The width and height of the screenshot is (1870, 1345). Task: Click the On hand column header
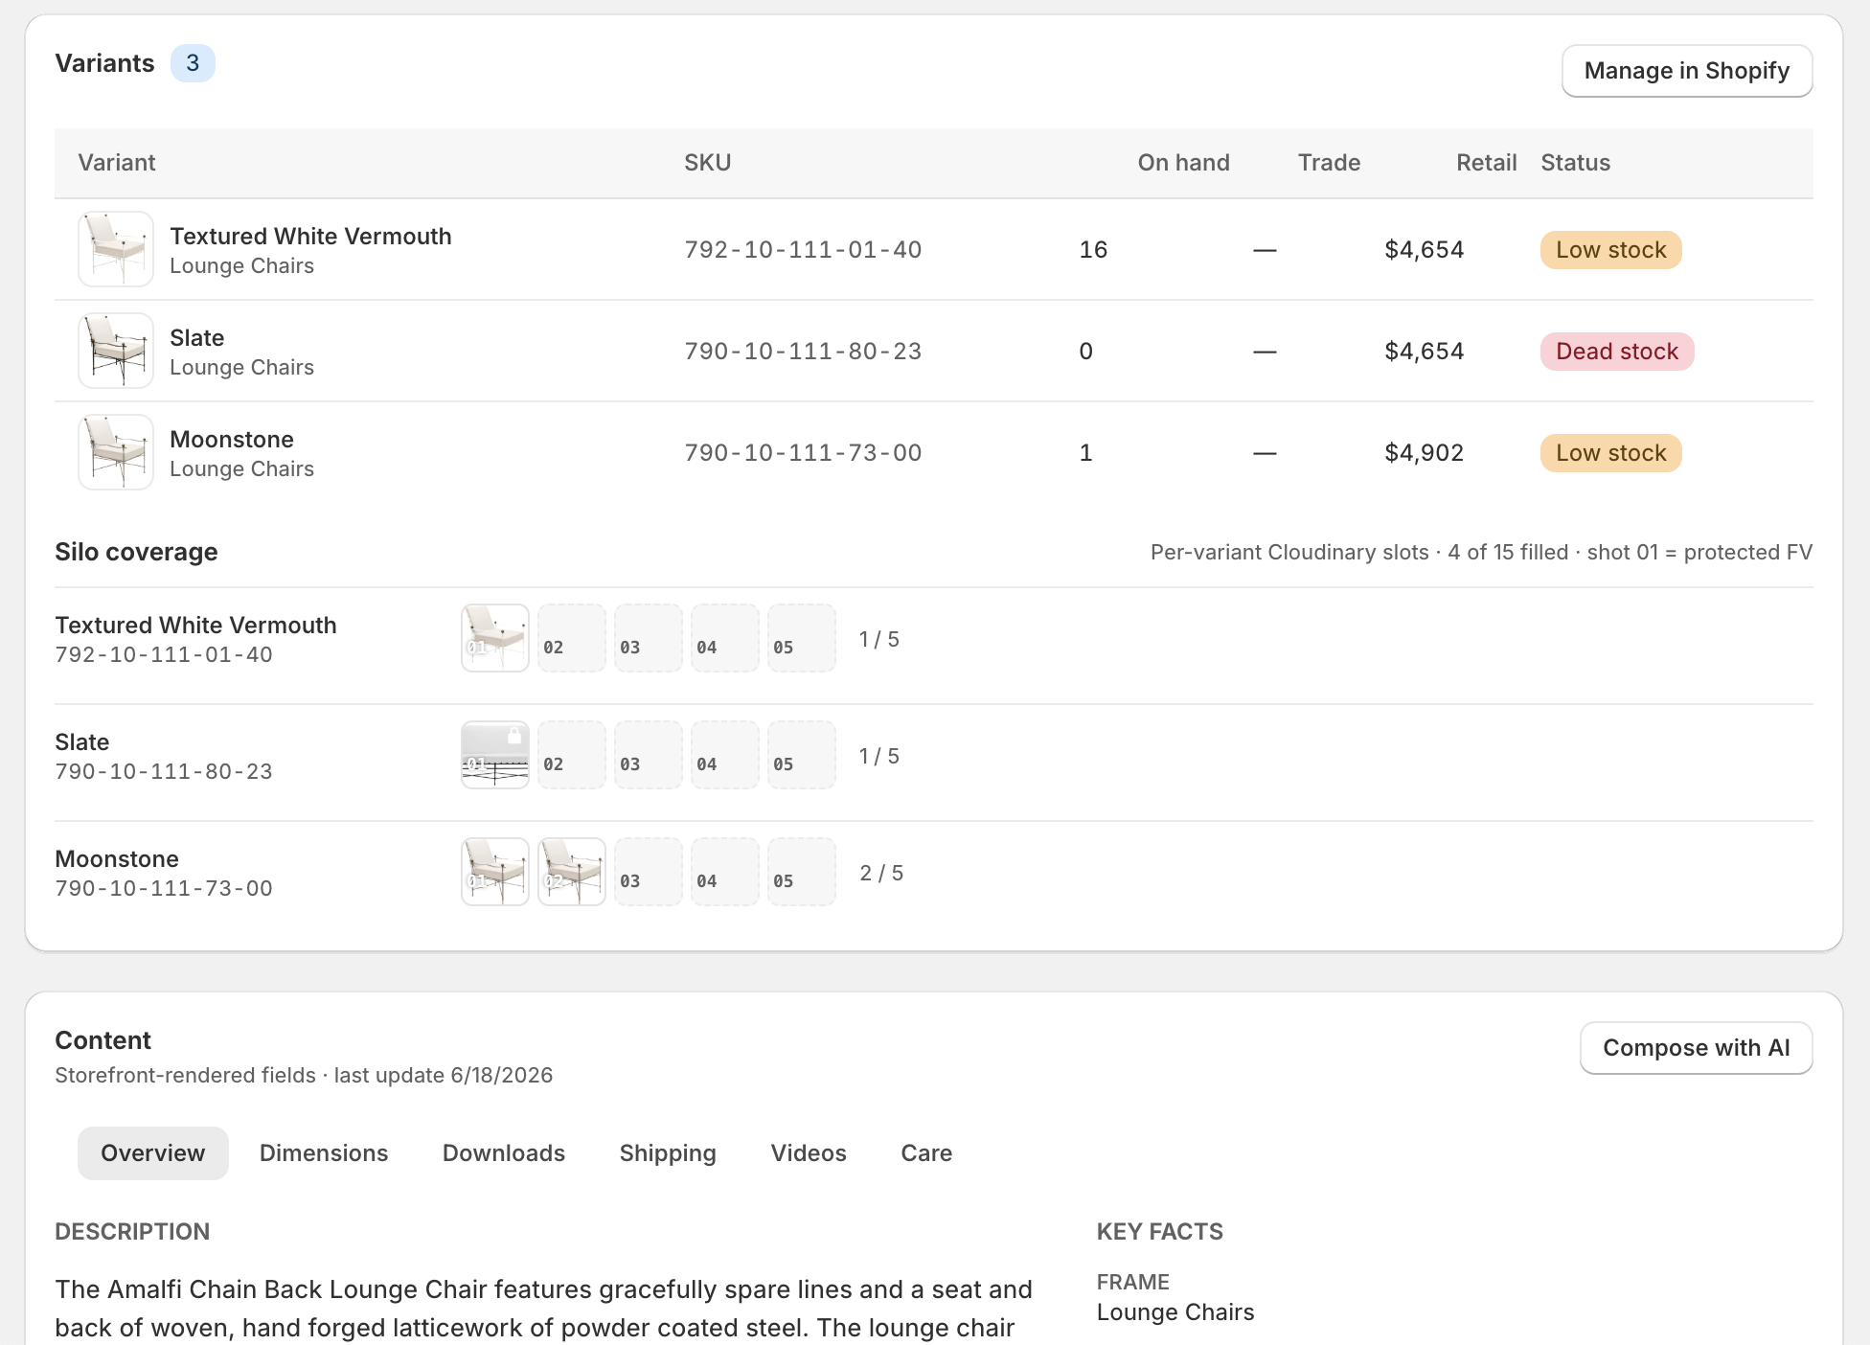1183,163
